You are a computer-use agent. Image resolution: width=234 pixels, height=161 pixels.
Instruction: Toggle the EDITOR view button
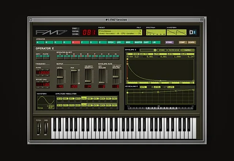(x=75, y=31)
